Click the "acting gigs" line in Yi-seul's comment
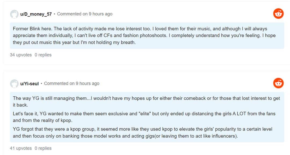The height and width of the screenshot is (155, 290). tap(125, 136)
